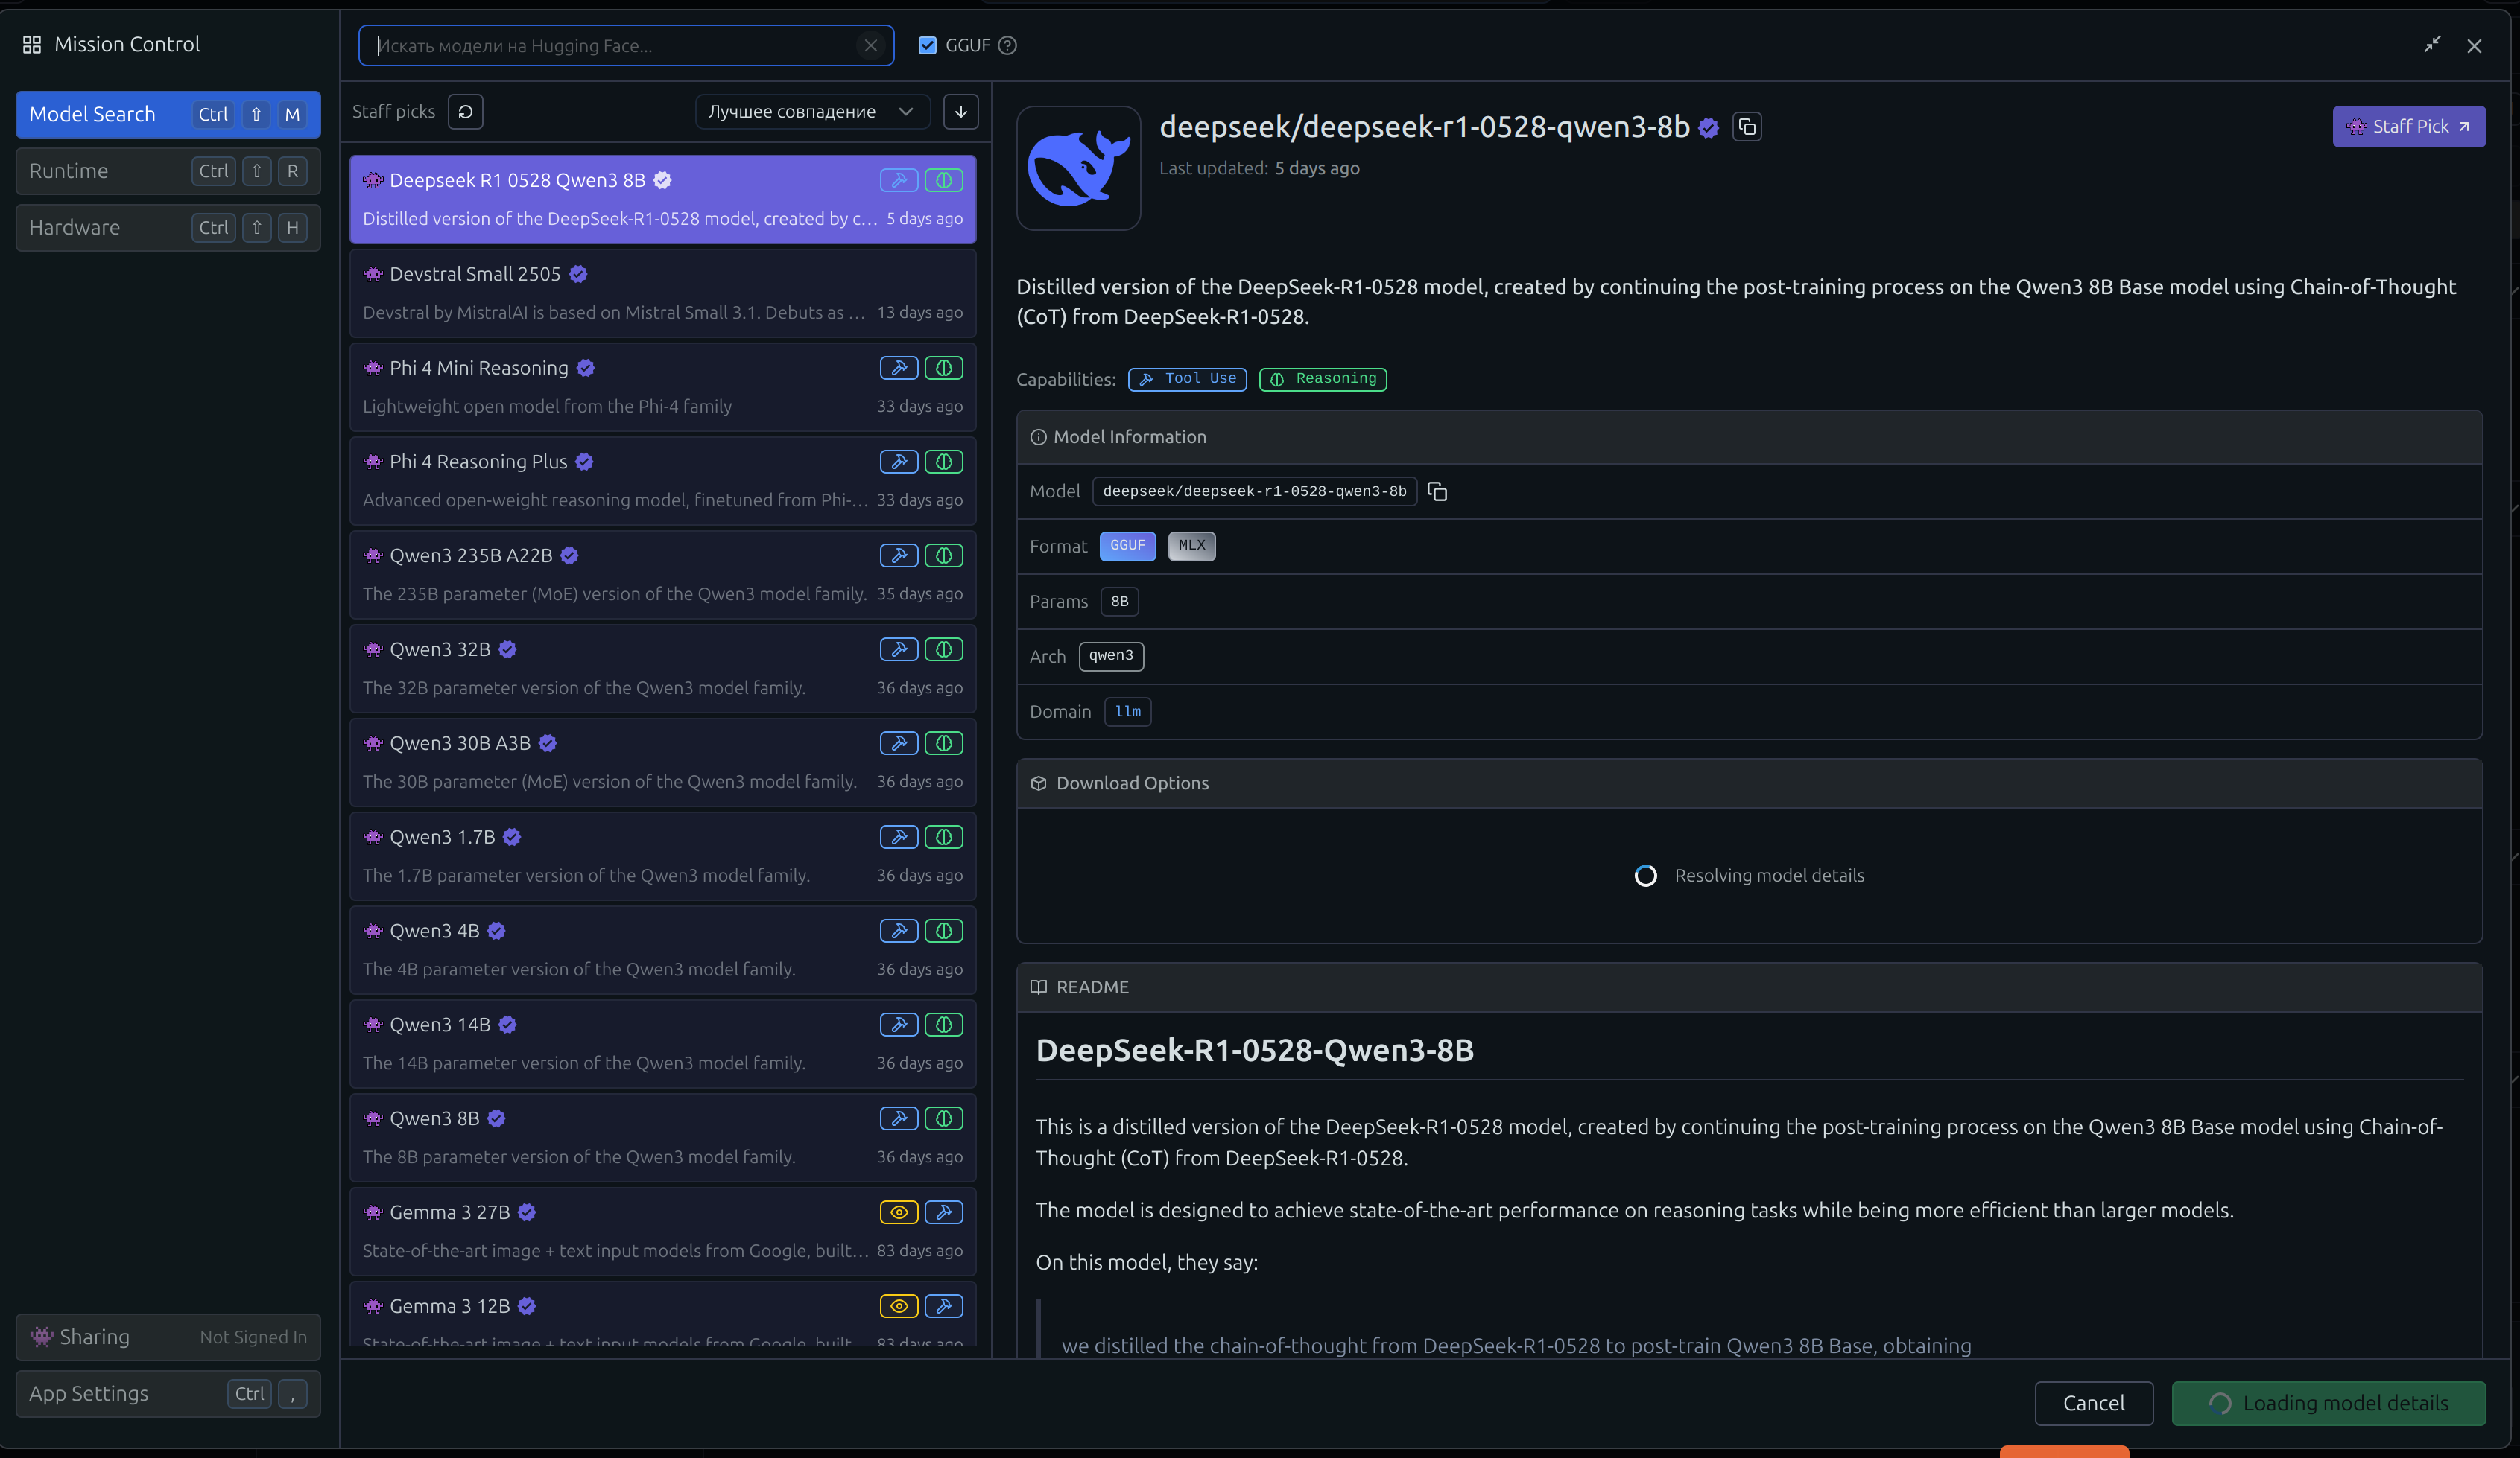
Task: Collapse the Model Information section header
Action: [x=1130, y=436]
